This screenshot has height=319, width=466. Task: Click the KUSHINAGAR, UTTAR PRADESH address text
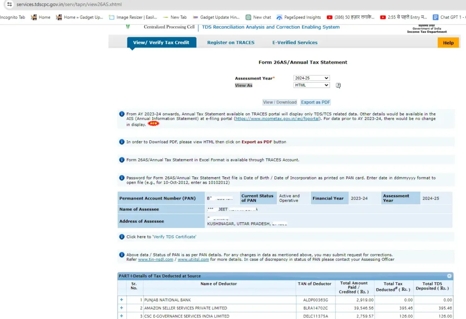[238, 224]
